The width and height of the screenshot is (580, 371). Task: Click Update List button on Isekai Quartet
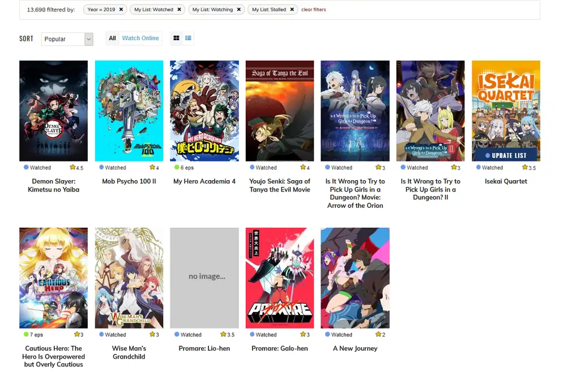506,155
